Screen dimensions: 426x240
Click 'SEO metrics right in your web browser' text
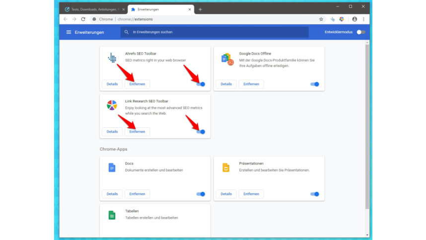coord(155,60)
